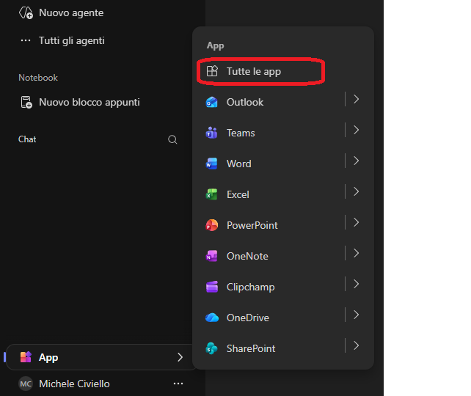Image resolution: width=471 pixels, height=396 pixels.
Task: Open Excel from the App menu
Action: point(270,194)
